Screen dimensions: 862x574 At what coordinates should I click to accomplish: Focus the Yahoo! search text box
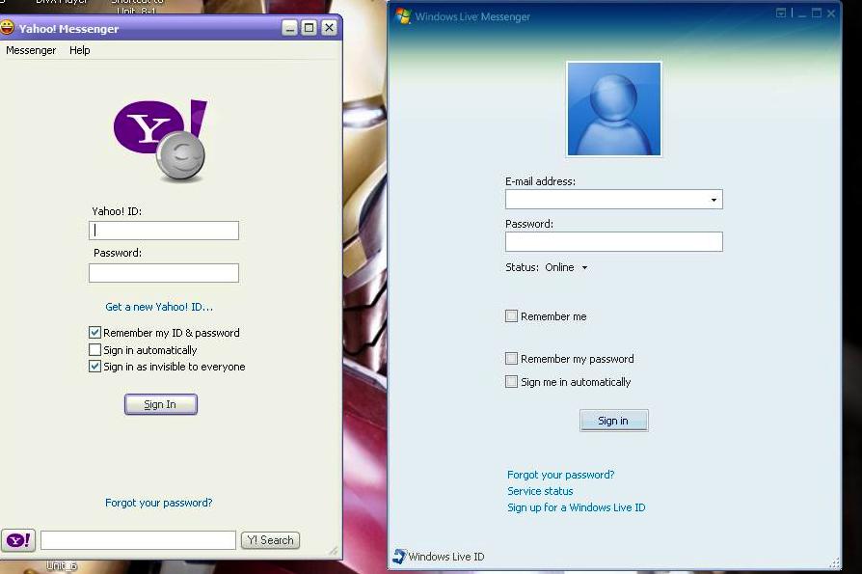[x=138, y=540]
